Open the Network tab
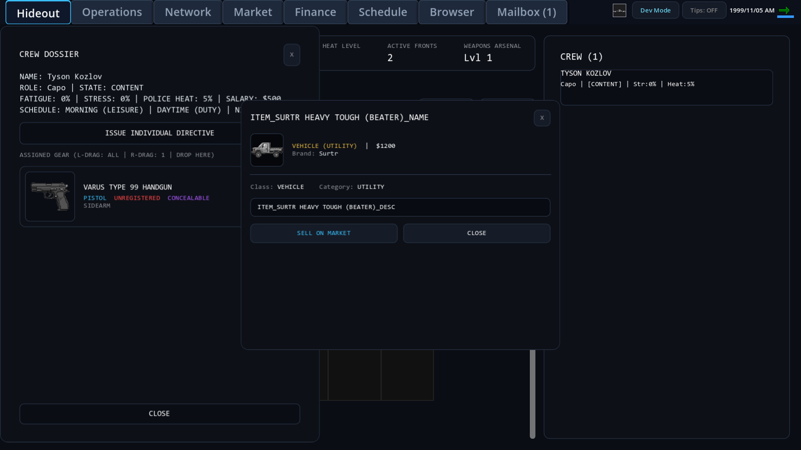 click(x=188, y=12)
